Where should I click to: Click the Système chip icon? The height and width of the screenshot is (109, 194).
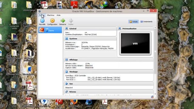pyautogui.click(x=67, y=39)
